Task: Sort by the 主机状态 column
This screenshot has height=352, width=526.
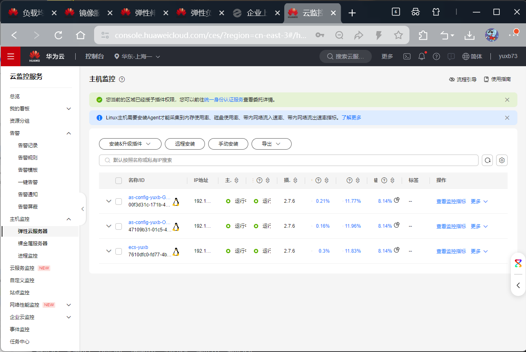Action: click(236, 180)
